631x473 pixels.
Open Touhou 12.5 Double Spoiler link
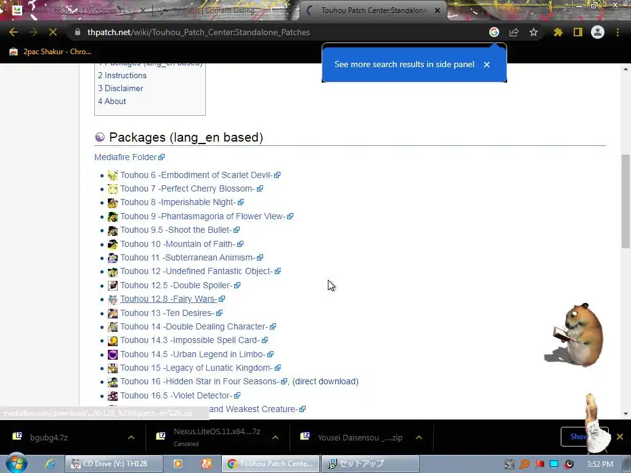click(181, 285)
